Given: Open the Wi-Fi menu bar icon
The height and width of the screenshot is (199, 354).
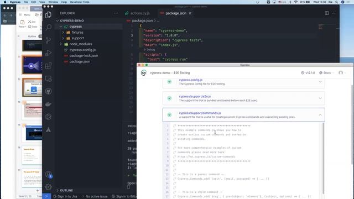Looking at the screenshot, I should (x=296, y=2).
